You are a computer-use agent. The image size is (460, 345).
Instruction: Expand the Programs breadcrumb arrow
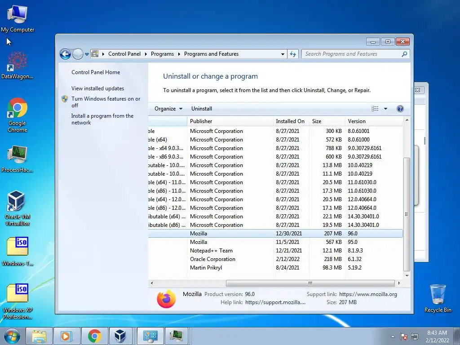179,54
